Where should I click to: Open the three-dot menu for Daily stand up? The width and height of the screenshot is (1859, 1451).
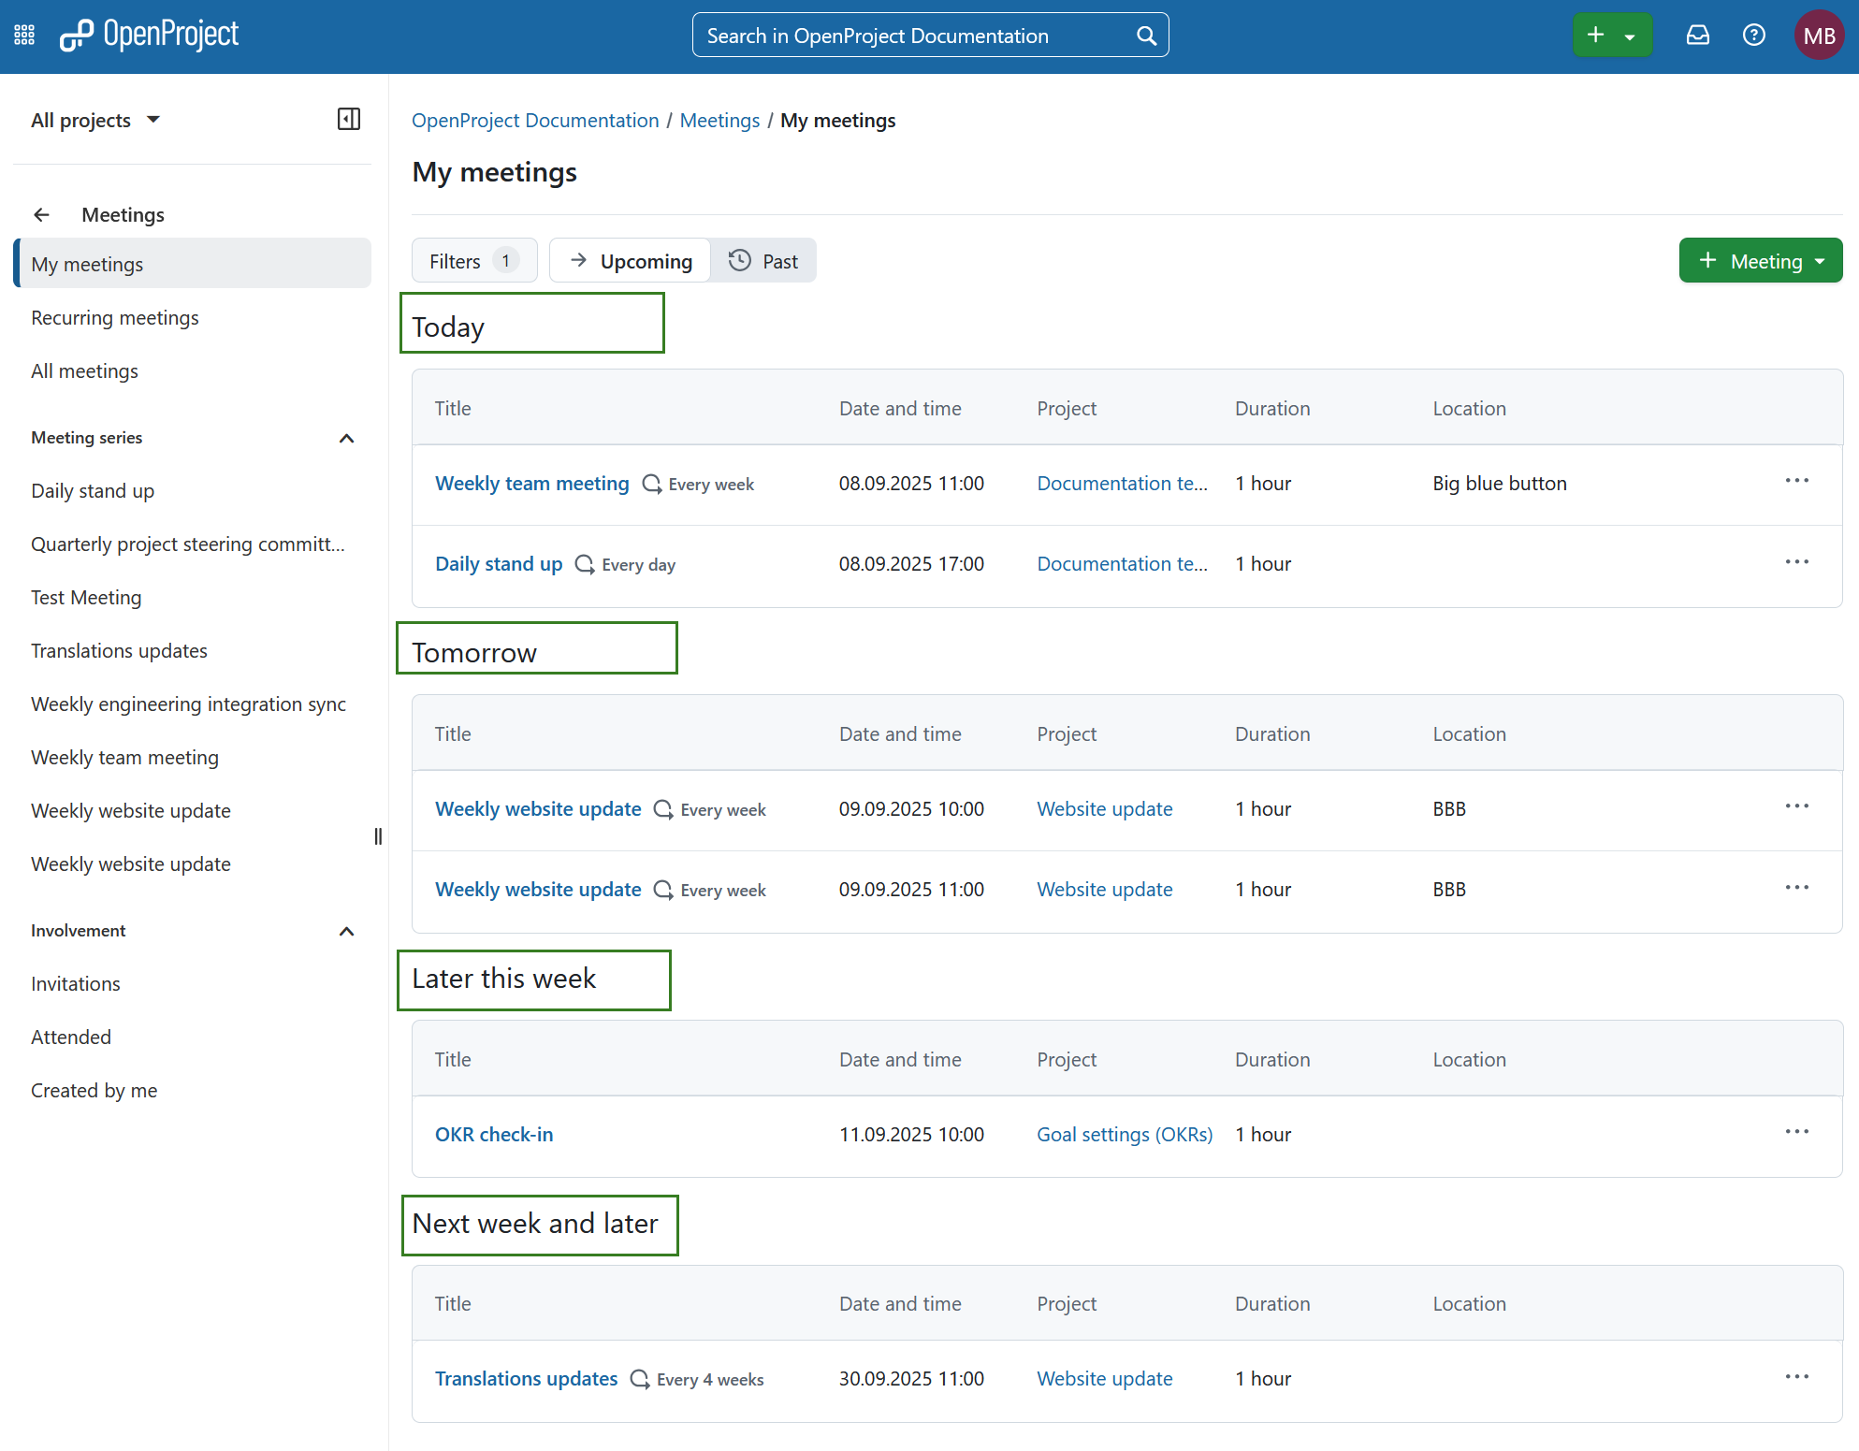coord(1796,561)
